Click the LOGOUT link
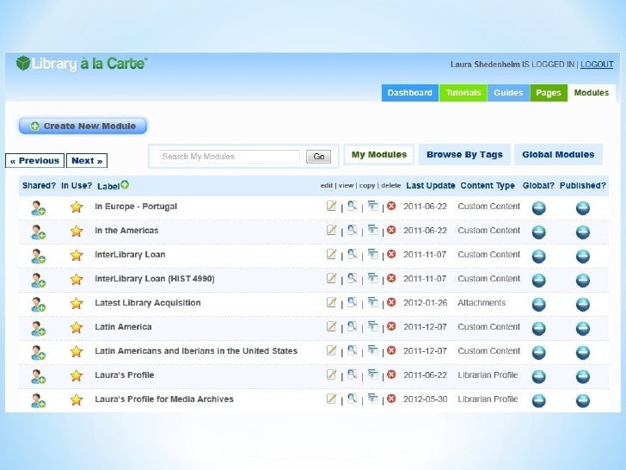This screenshot has width=626, height=470. click(597, 65)
